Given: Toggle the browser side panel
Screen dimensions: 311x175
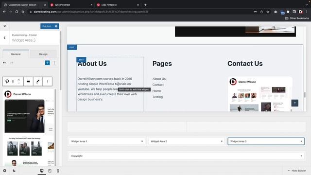Looking at the screenshot, I should click(294, 12).
